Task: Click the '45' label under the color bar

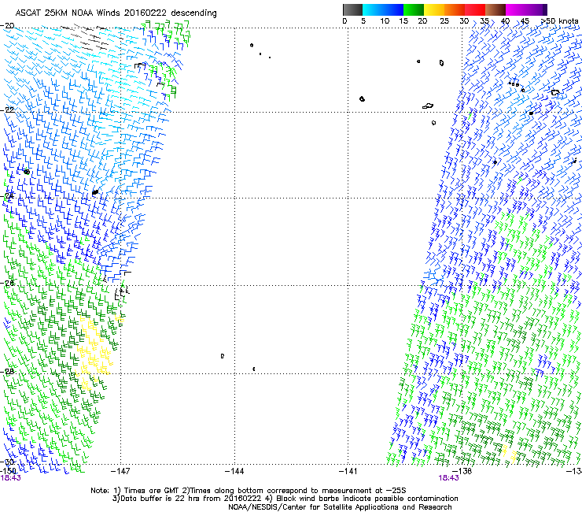Action: (525, 21)
